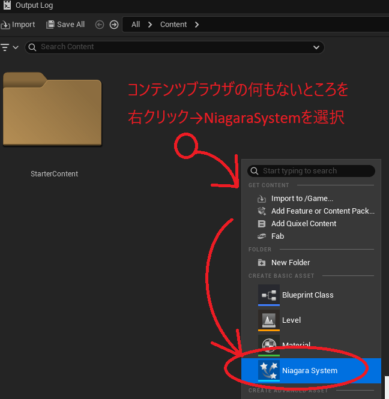Create a Blueprint Class asset
The width and height of the screenshot is (389, 399).
point(311,295)
